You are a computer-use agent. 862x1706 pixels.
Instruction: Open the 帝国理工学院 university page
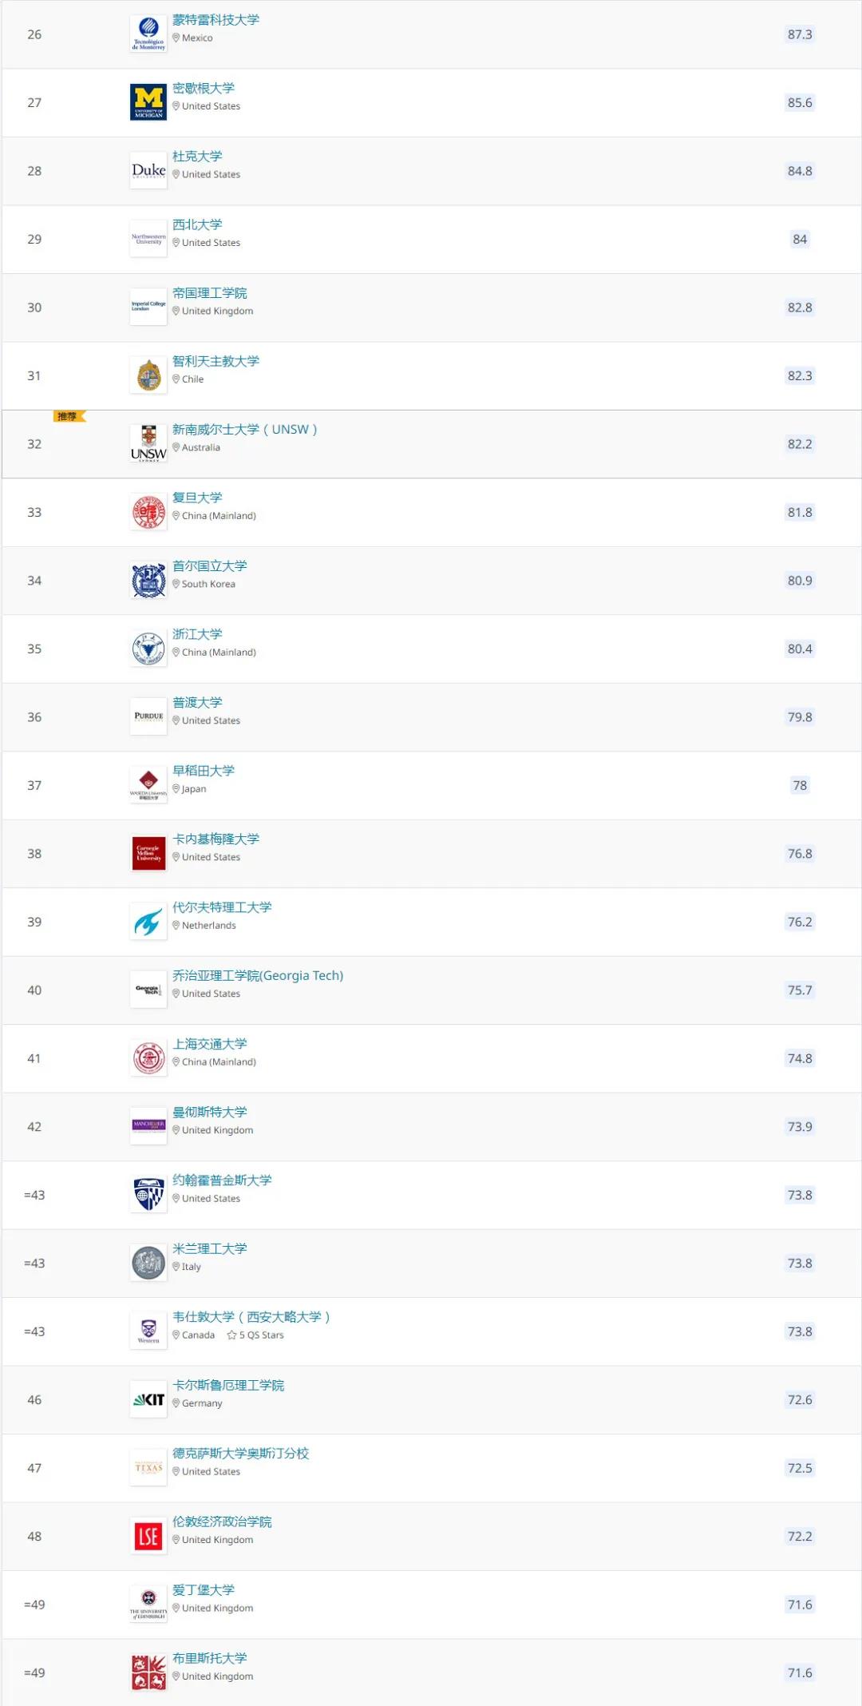click(210, 293)
